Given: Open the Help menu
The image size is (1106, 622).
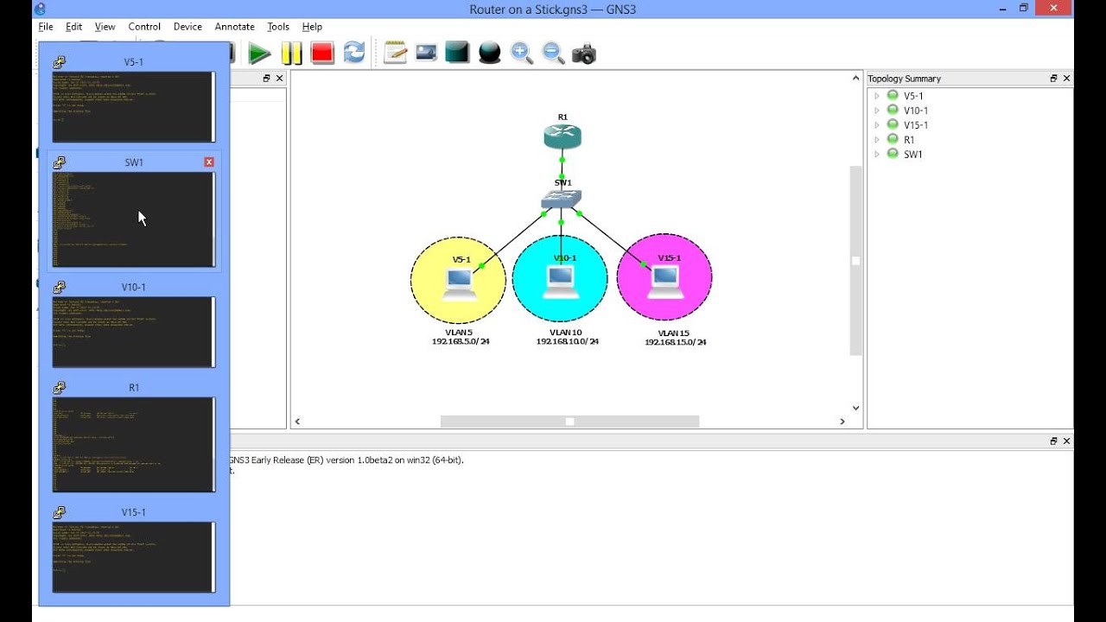Looking at the screenshot, I should [x=312, y=27].
